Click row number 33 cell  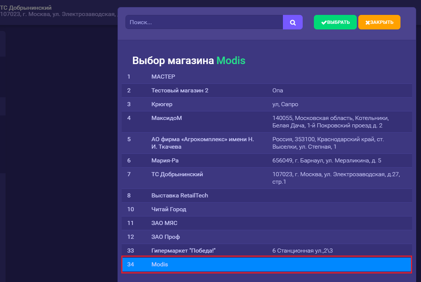[131, 251]
